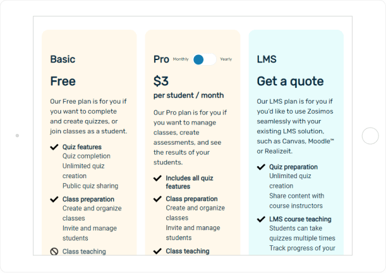Click the prohibited icon beside Class teaching

[x=54, y=252]
